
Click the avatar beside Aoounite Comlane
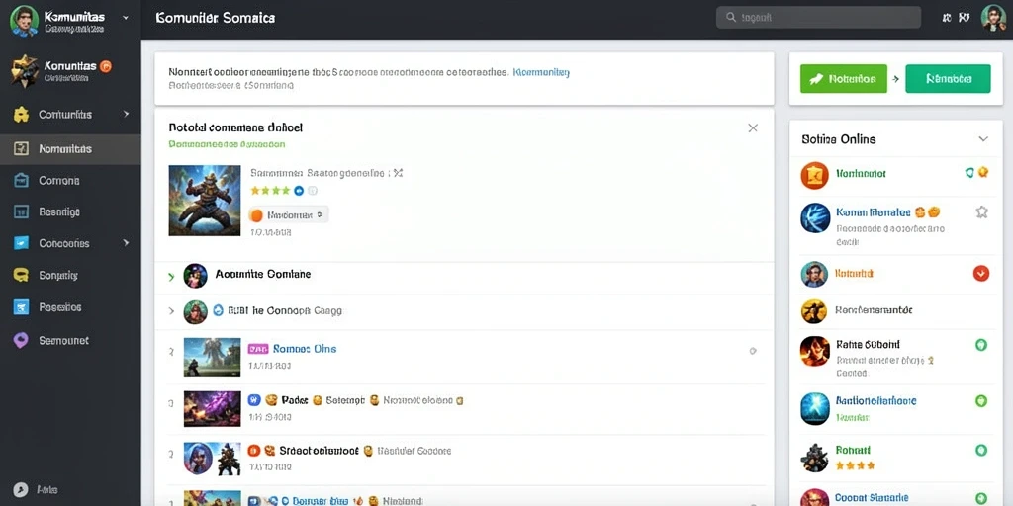[x=195, y=276]
